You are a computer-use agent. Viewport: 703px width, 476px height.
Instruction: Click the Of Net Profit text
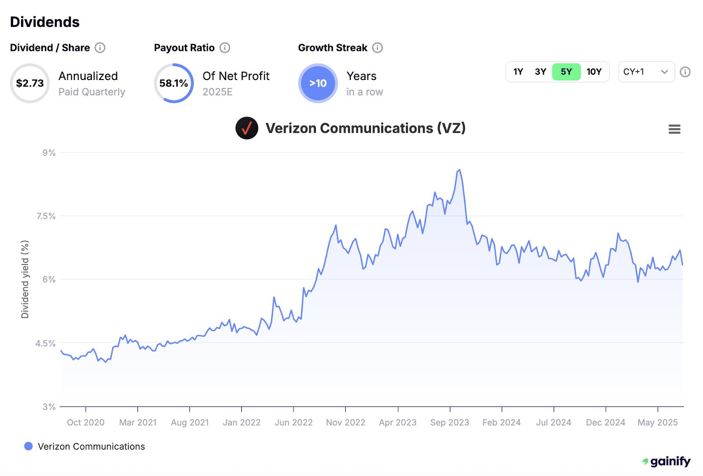(x=236, y=76)
